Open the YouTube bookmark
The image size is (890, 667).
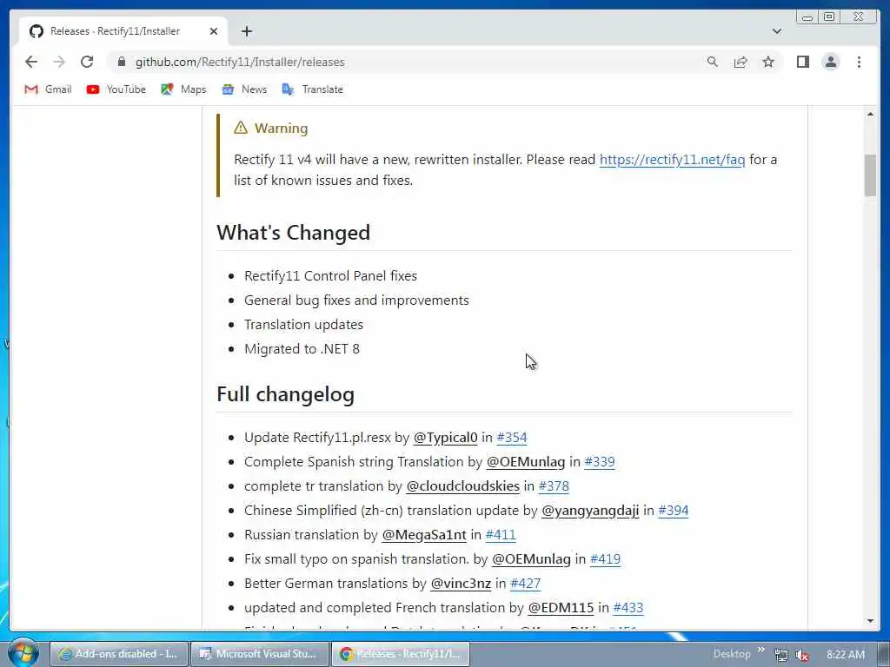(x=116, y=89)
